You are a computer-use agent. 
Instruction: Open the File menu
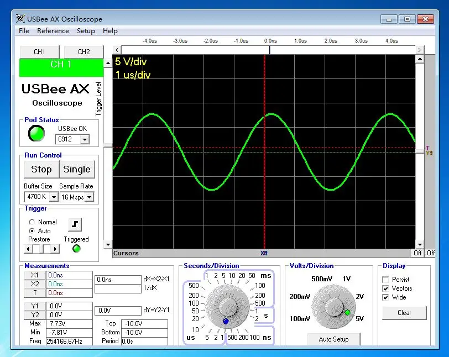coord(24,31)
